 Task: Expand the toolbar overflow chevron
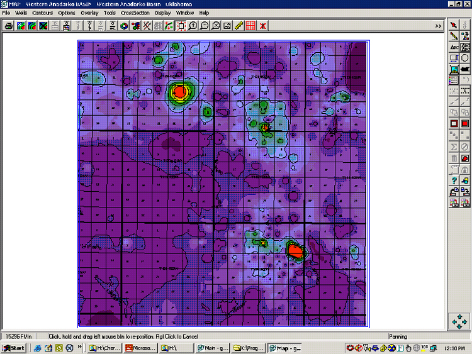(438, 26)
